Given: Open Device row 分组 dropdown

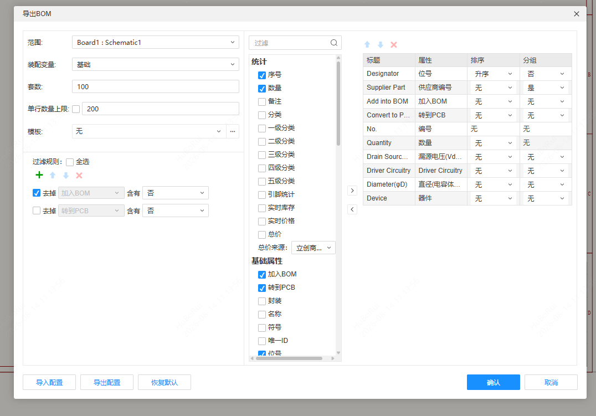Looking at the screenshot, I should tap(546, 198).
